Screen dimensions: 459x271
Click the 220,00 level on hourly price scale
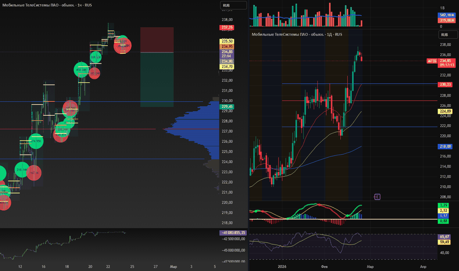coord(227,203)
